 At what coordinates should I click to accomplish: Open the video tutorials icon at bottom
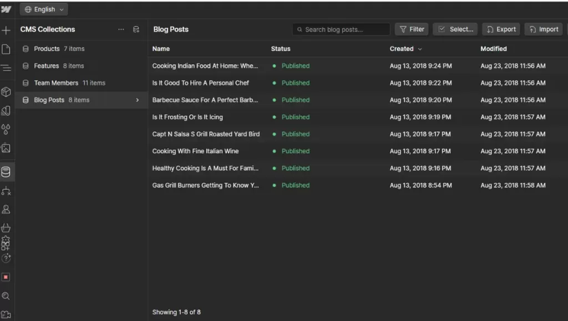click(6, 314)
